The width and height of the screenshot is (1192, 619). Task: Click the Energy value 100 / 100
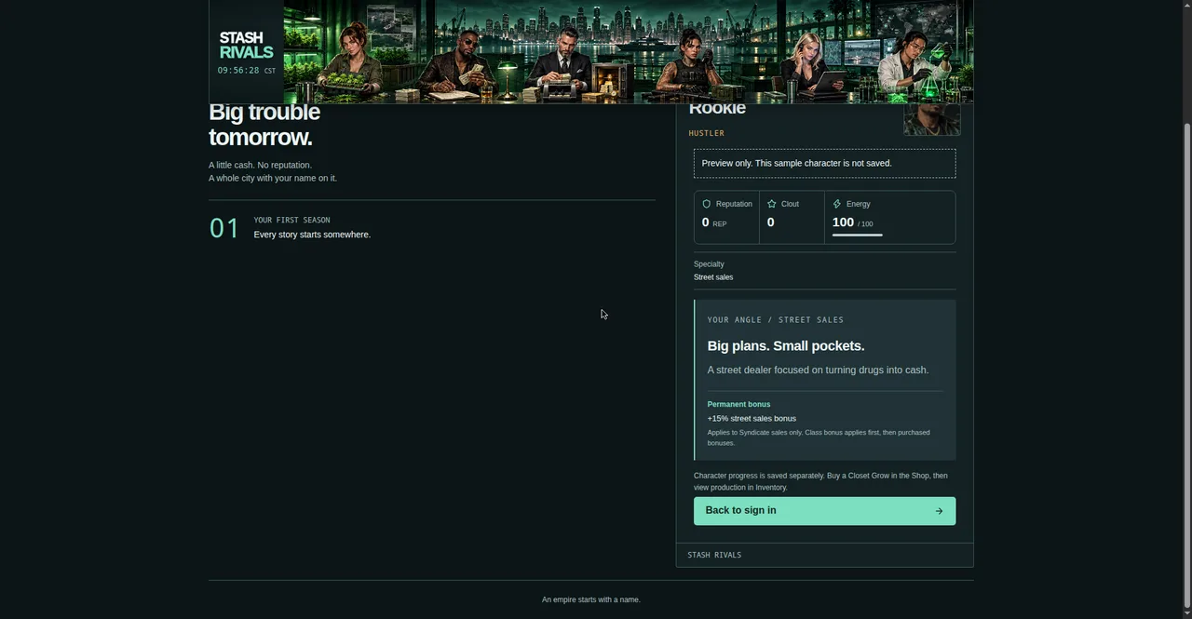tap(853, 222)
